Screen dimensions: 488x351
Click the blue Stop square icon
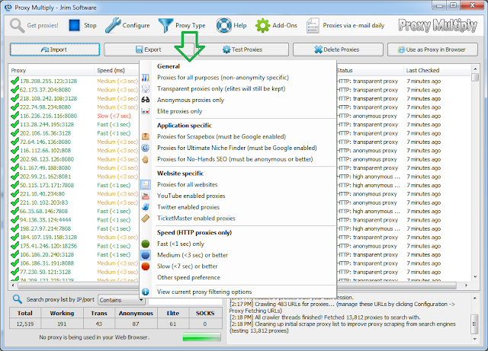click(x=74, y=25)
